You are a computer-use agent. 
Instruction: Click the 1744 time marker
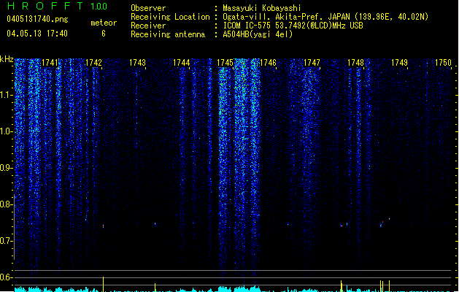181,63
